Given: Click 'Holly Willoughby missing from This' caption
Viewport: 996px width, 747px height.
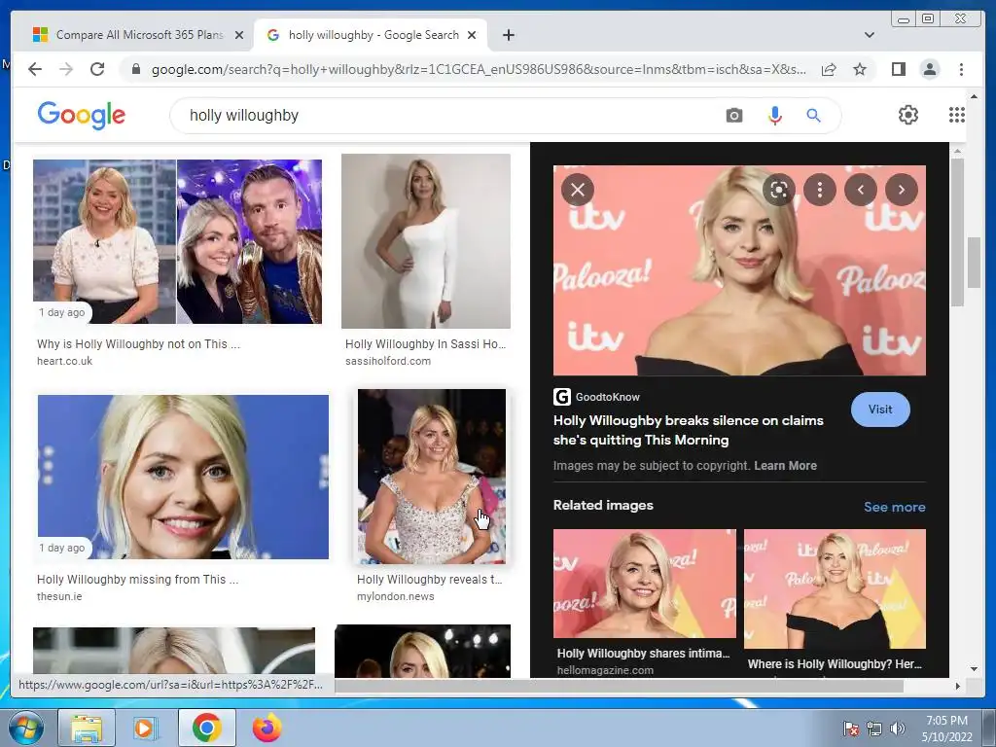Looking at the screenshot, I should tap(137, 580).
